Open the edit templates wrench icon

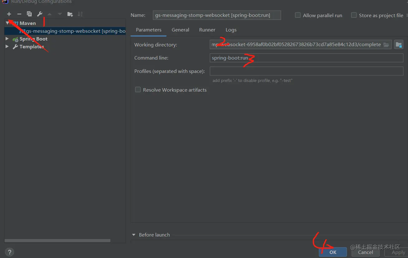[40, 14]
